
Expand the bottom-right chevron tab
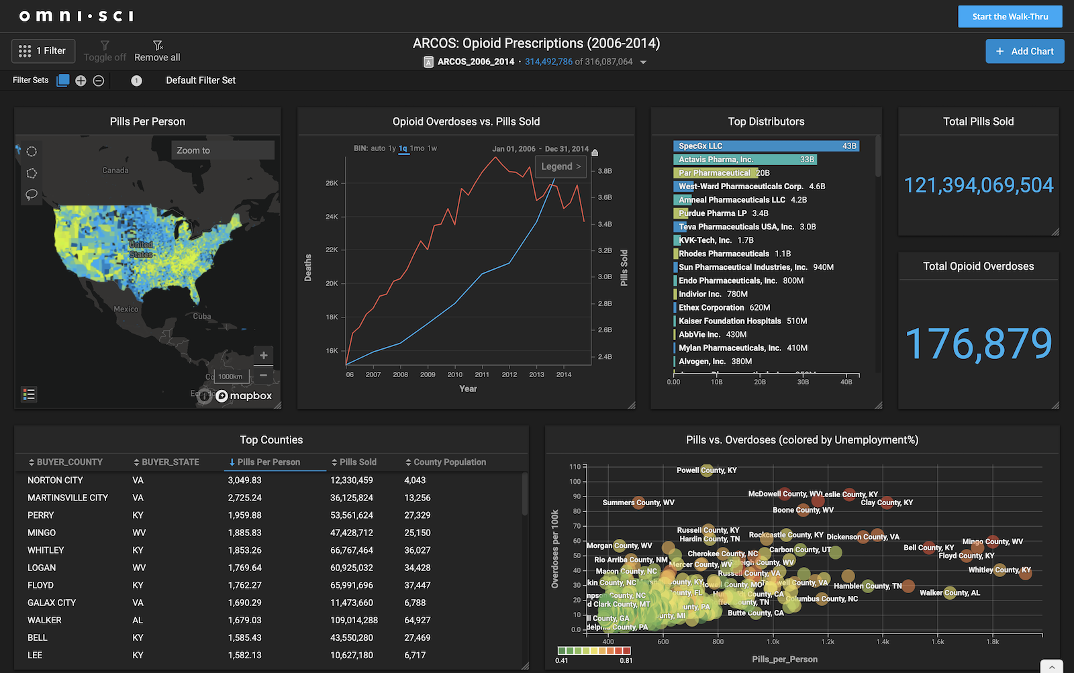(1051, 666)
